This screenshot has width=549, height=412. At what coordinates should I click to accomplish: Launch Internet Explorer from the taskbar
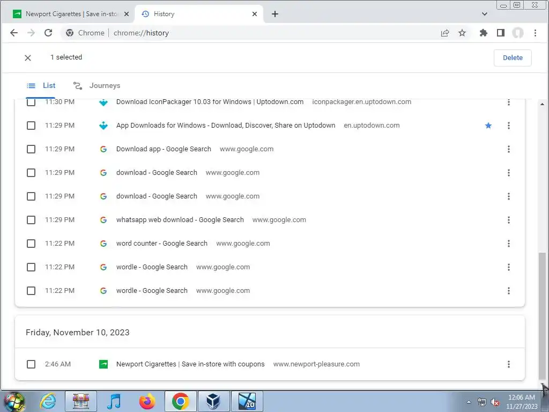48,401
